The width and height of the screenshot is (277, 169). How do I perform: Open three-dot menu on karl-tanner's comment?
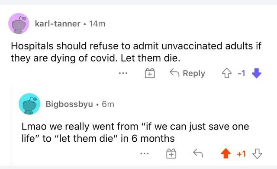tap(123, 73)
